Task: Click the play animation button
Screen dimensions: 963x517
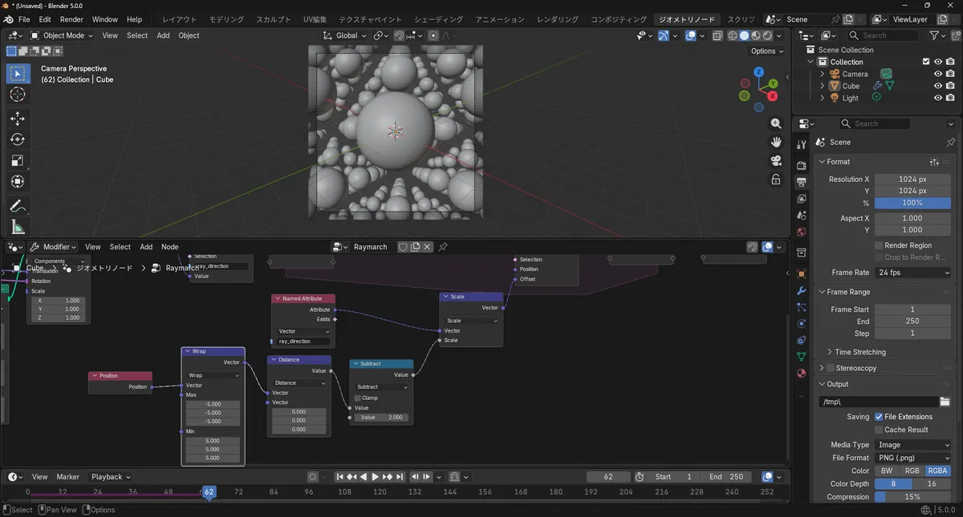Action: coord(375,477)
